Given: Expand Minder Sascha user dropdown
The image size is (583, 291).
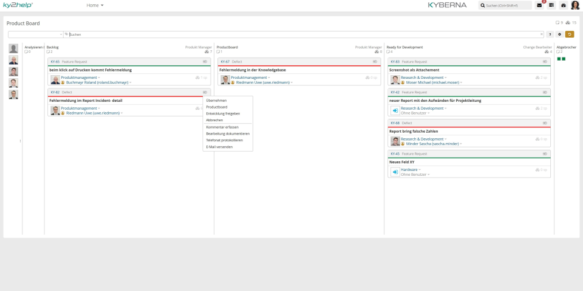Looking at the screenshot, I should click(x=461, y=144).
